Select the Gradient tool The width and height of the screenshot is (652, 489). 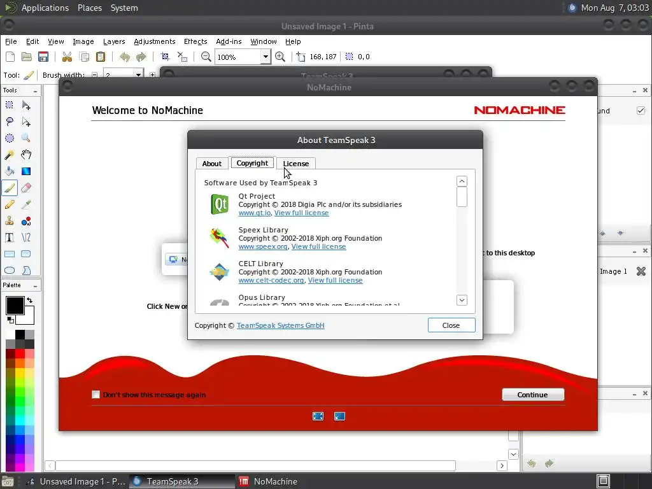click(x=25, y=171)
